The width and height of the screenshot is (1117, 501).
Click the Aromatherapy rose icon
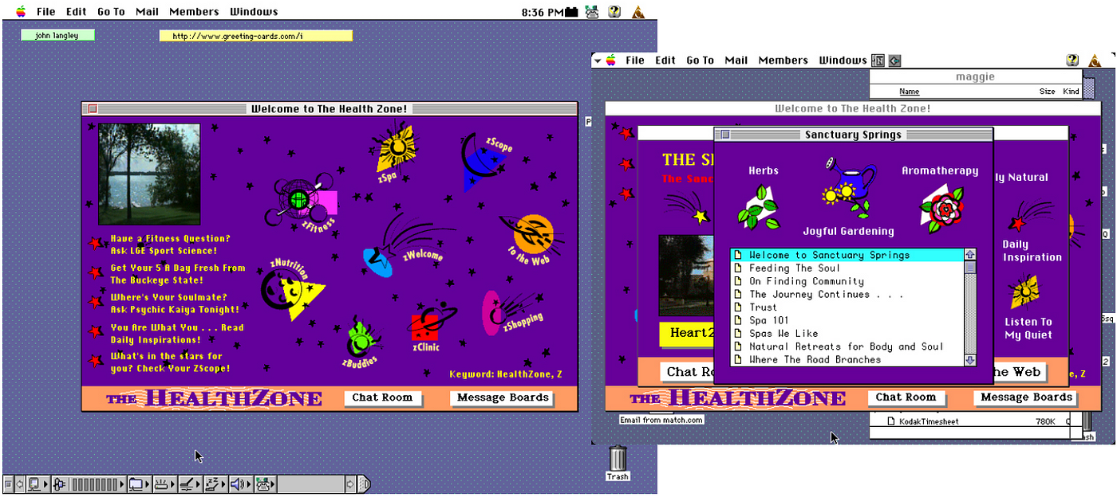tap(941, 209)
